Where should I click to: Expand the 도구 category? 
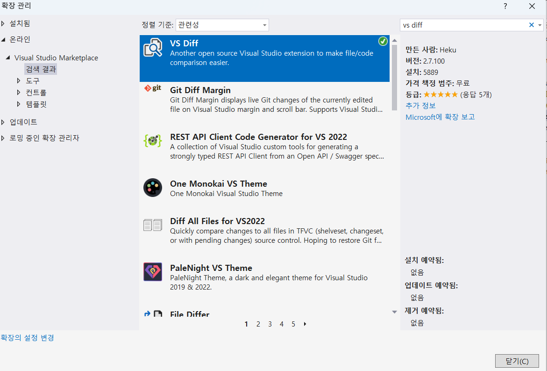(x=19, y=80)
